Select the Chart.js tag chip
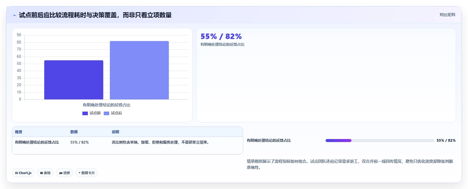The height and width of the screenshot is (189, 468). [23, 173]
